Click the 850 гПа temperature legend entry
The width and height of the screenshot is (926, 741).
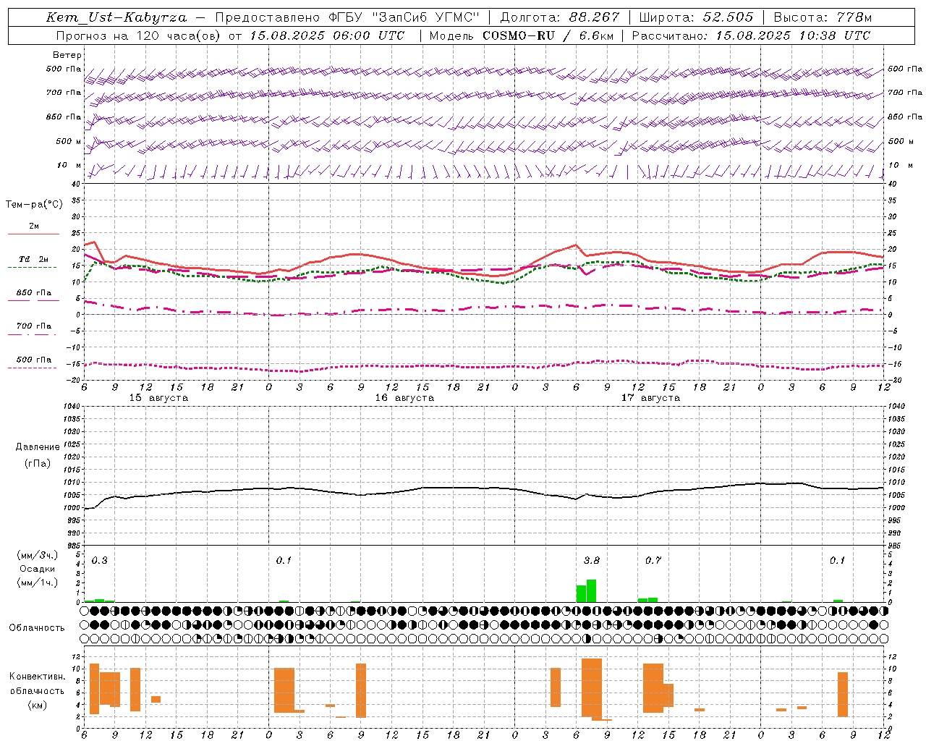(x=34, y=293)
